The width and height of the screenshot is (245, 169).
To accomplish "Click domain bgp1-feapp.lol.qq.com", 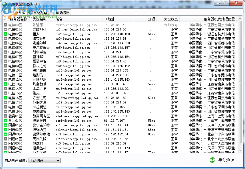I will click(74, 121).
